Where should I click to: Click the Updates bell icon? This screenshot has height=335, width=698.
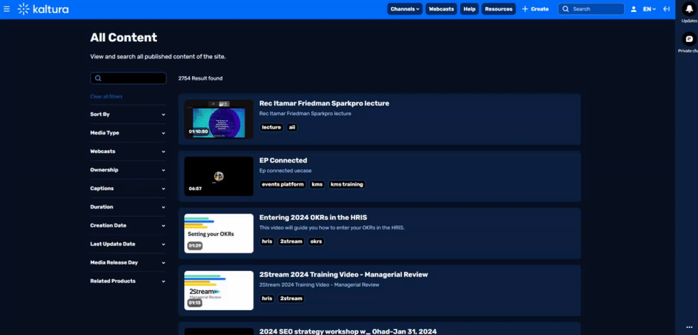(x=689, y=9)
